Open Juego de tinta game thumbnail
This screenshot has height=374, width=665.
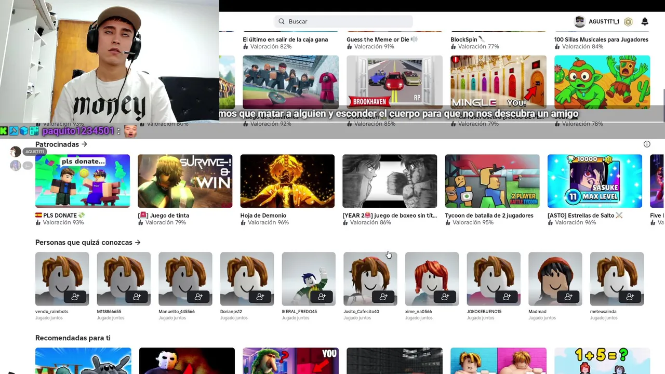point(185,181)
